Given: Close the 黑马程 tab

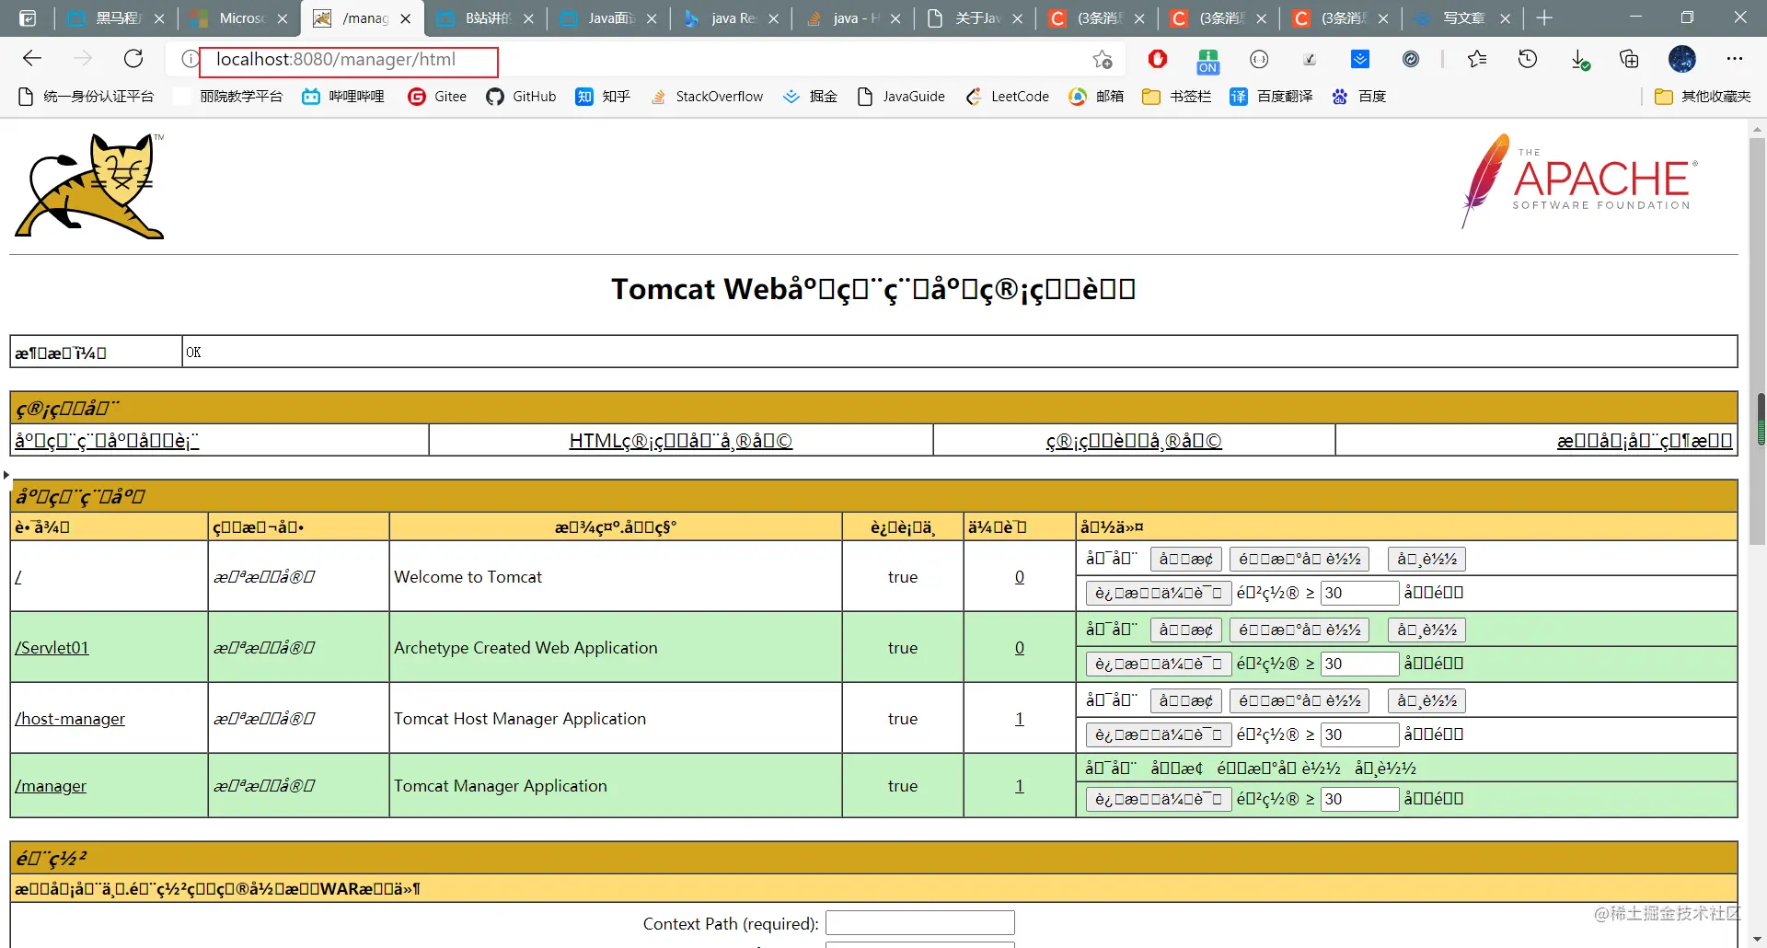Looking at the screenshot, I should pos(159,18).
